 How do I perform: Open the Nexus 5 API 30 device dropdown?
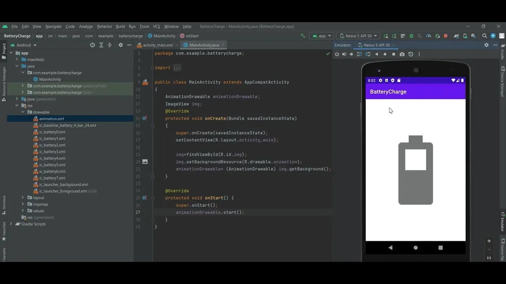(358, 35)
